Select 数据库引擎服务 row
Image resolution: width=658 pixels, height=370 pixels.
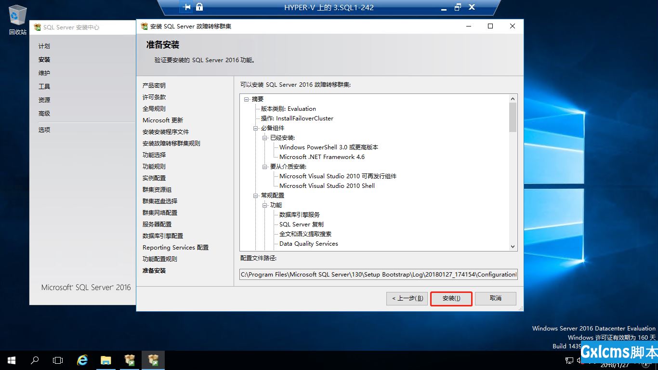300,215
